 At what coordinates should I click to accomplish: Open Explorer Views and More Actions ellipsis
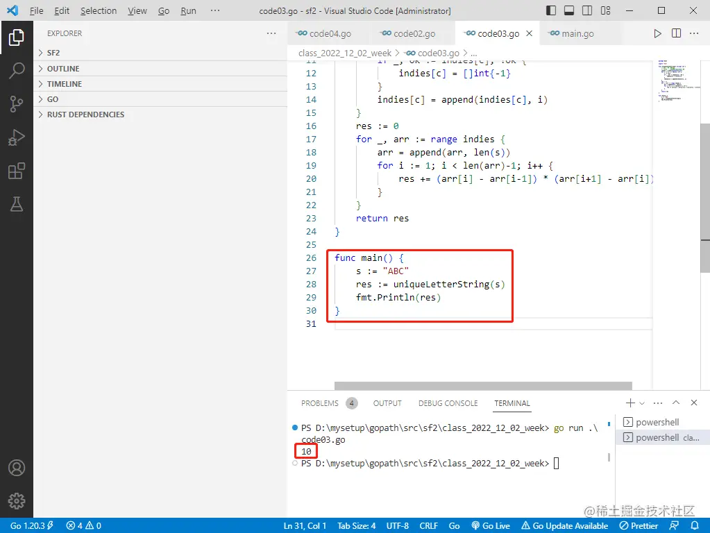pos(271,33)
